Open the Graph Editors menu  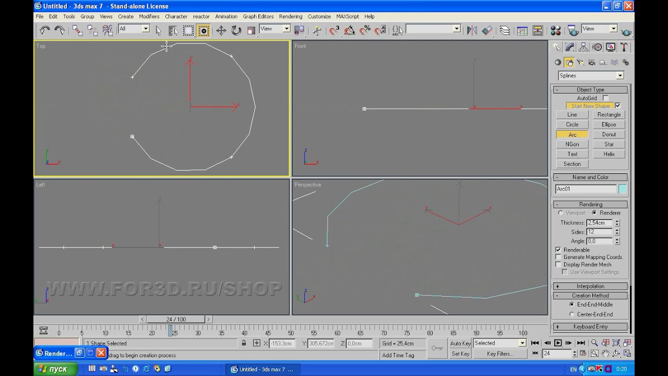point(258,16)
